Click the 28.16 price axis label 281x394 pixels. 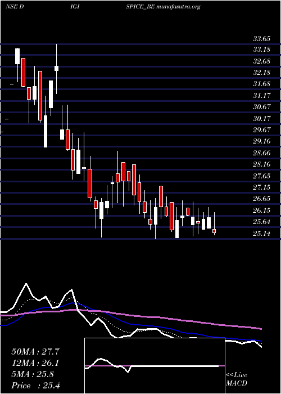pyautogui.click(x=261, y=164)
